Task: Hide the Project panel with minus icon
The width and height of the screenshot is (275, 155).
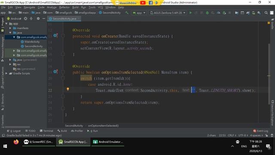Action: click(x=44, y=19)
